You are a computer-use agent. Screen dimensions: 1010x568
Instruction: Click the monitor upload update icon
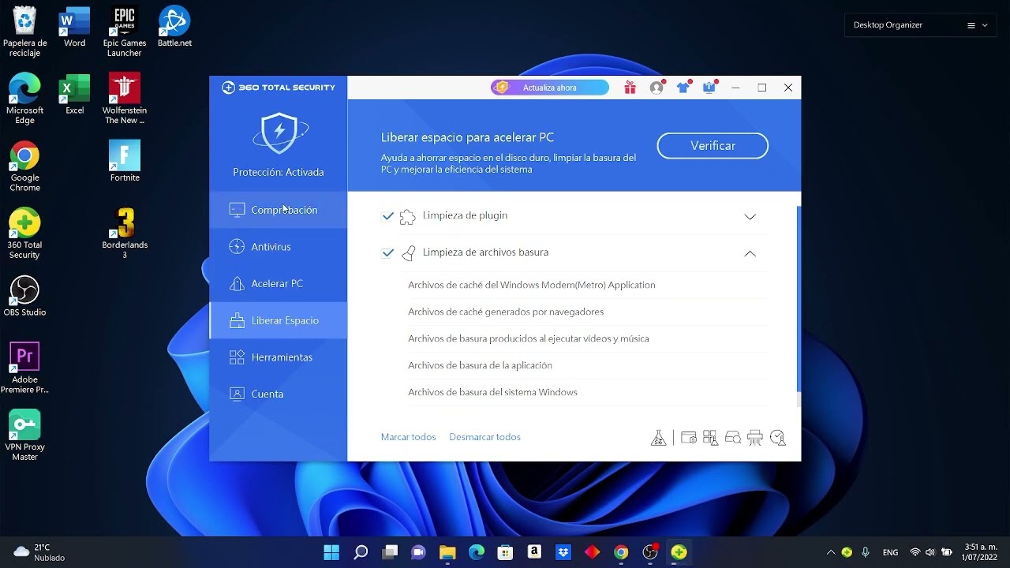click(x=709, y=88)
